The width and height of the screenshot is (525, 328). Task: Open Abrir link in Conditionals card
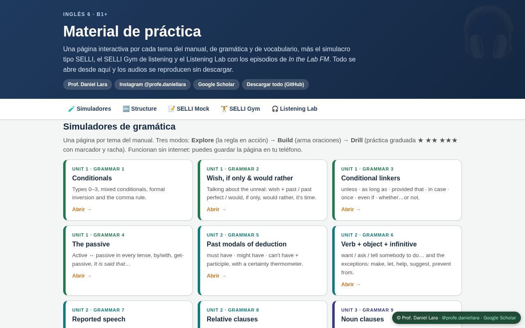tap(82, 210)
